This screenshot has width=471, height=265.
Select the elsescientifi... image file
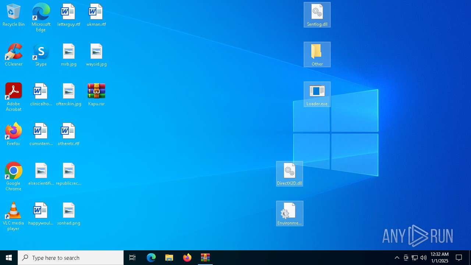click(x=41, y=174)
